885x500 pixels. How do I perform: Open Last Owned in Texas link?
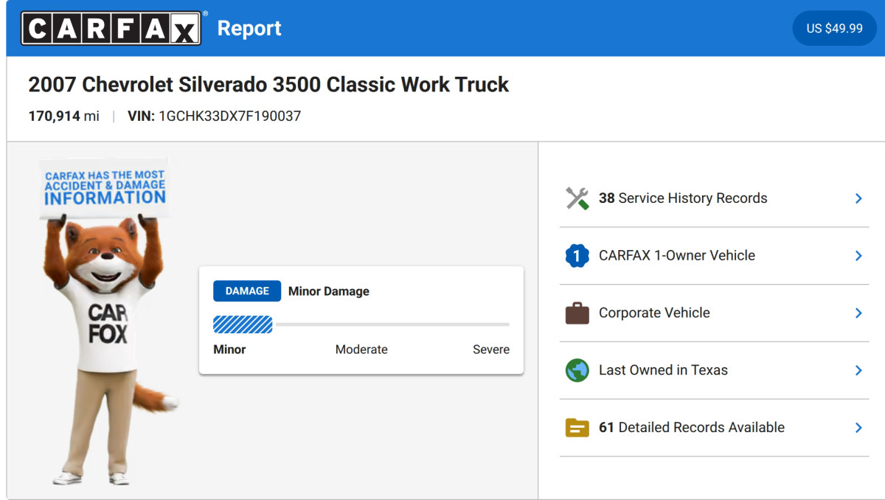point(714,370)
